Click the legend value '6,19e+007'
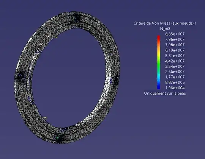This screenshot has width=205, height=159. tap(175, 50)
